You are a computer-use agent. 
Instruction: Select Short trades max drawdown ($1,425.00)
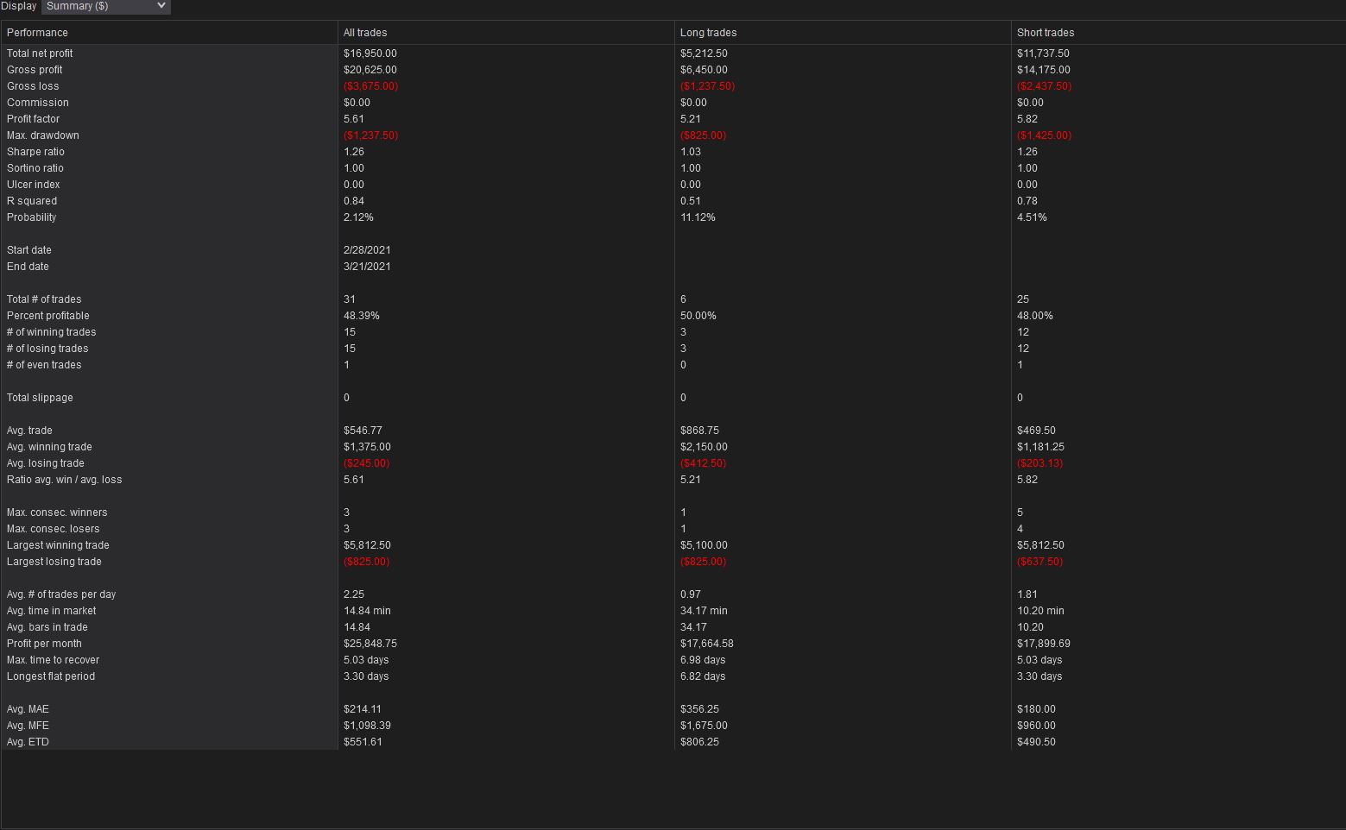[x=1044, y=135]
